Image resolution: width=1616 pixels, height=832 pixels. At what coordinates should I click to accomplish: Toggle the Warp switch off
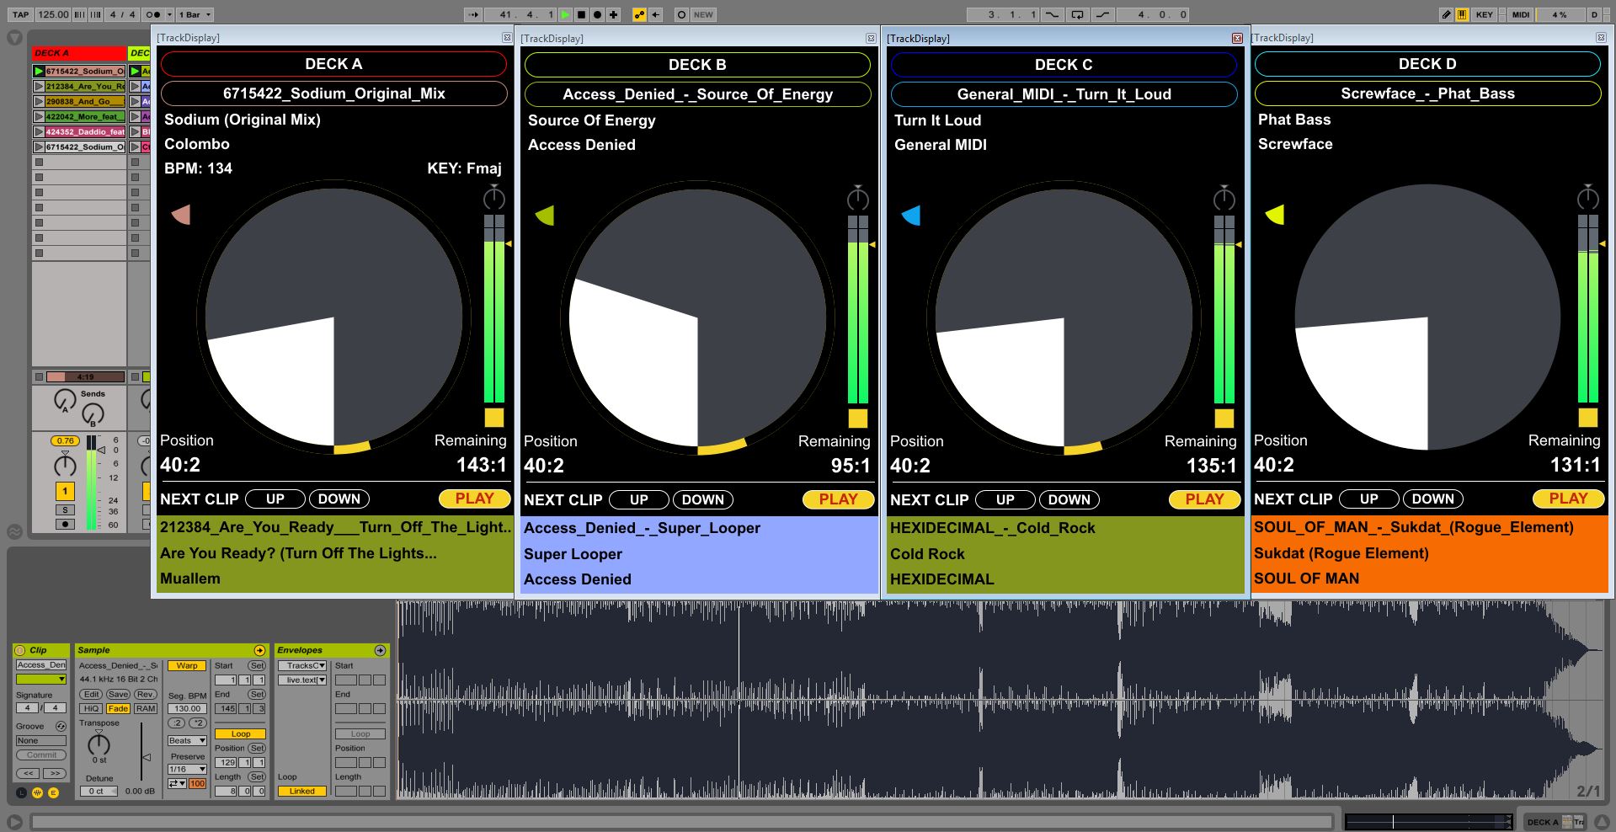tap(187, 665)
